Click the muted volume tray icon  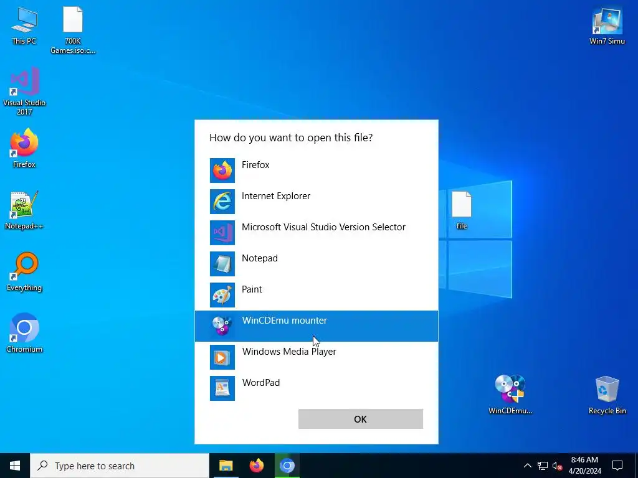point(558,466)
